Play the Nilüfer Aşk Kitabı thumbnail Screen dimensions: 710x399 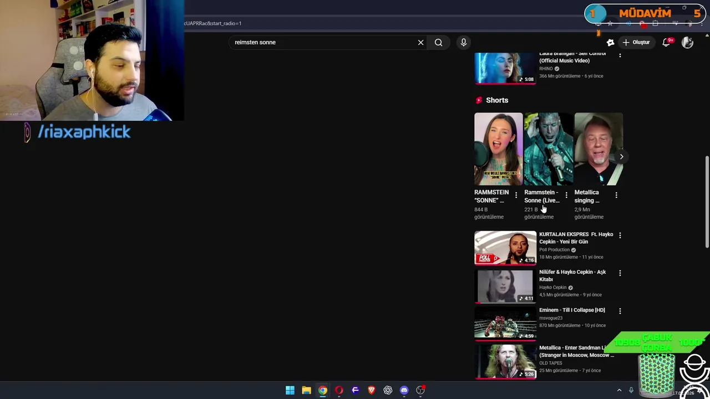(505, 286)
